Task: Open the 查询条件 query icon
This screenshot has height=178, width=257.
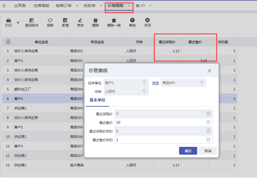Action: [x=32, y=20]
